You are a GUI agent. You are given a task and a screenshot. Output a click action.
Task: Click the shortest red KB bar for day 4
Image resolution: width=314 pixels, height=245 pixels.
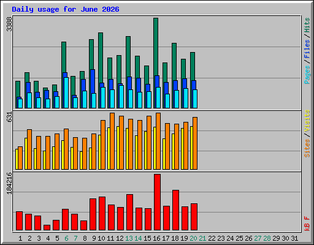click(x=47, y=228)
